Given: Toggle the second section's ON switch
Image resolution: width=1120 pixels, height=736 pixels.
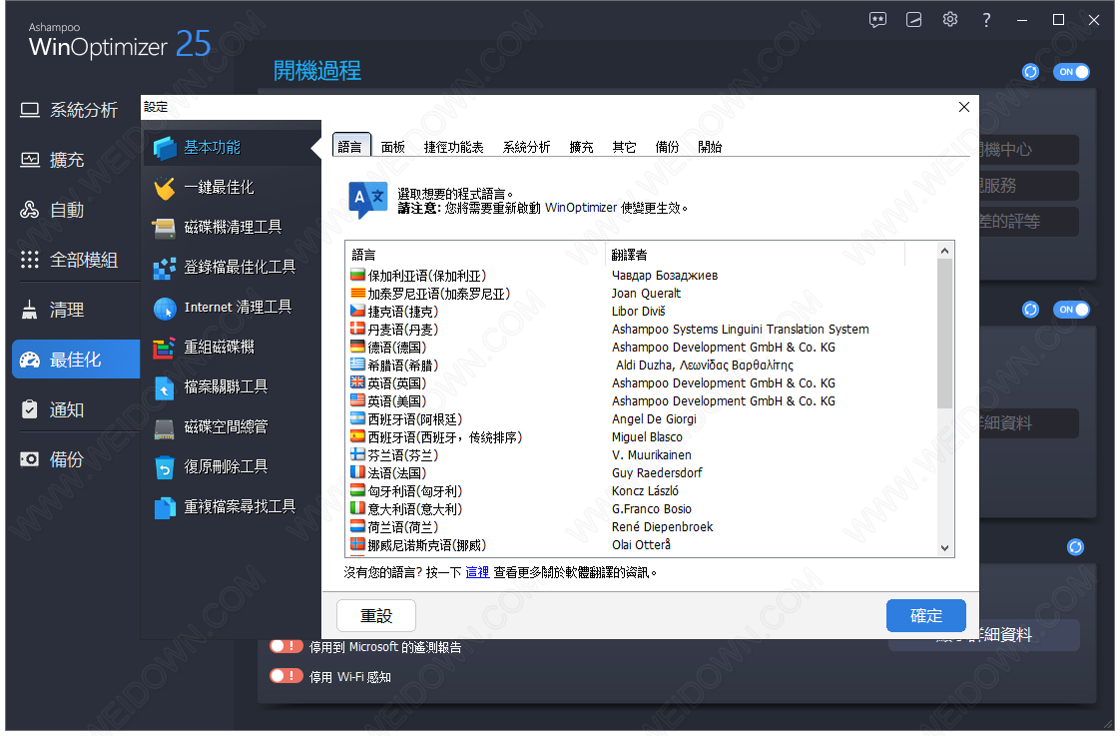Looking at the screenshot, I should pos(1071,310).
